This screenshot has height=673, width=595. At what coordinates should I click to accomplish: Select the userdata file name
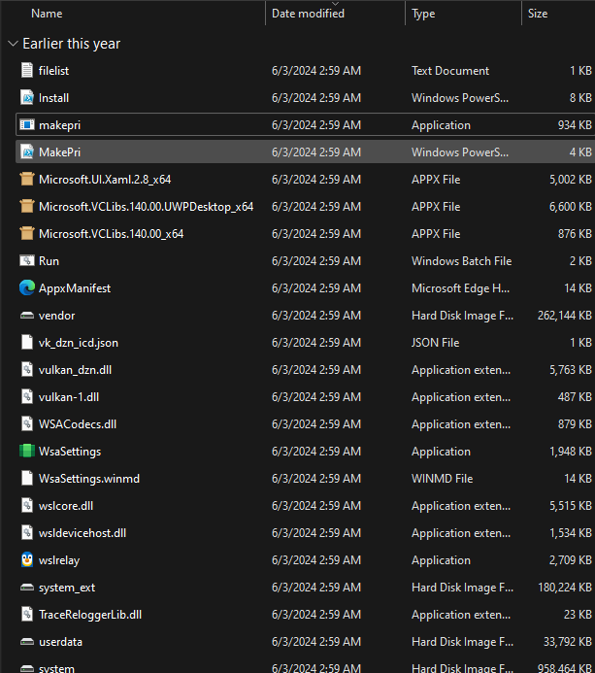click(x=60, y=642)
